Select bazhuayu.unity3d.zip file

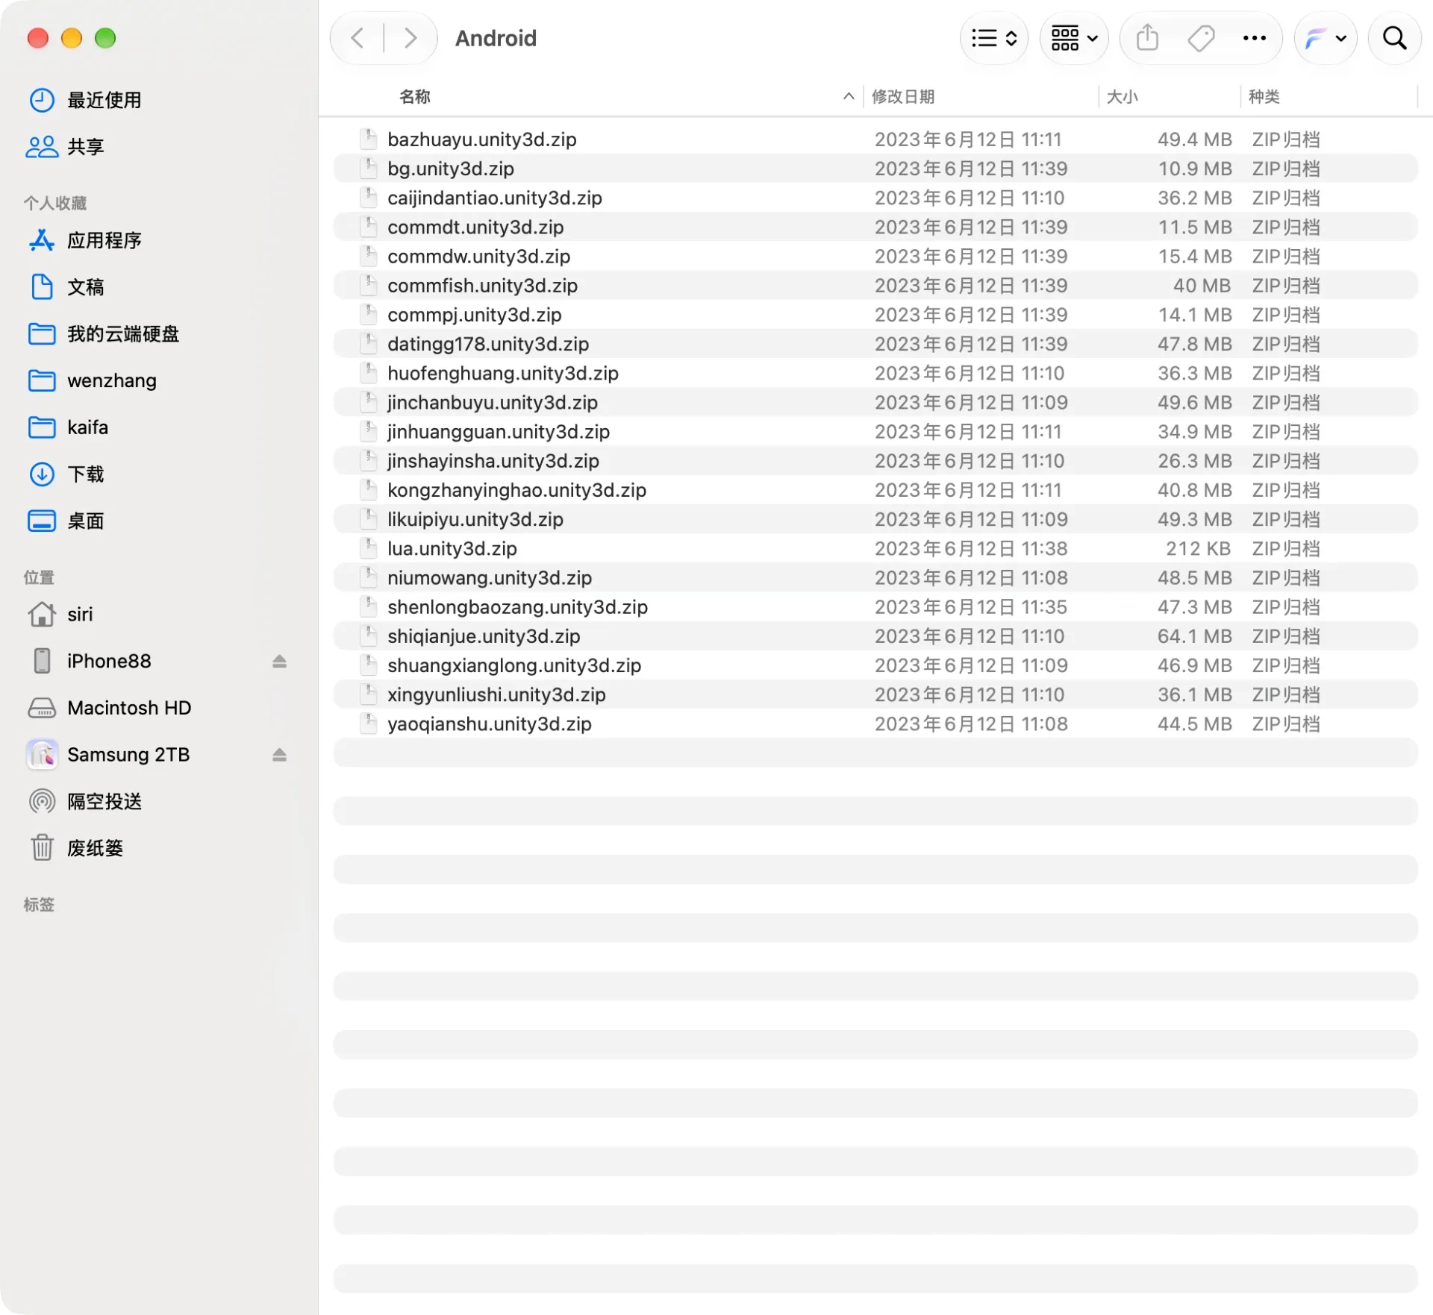click(875, 139)
